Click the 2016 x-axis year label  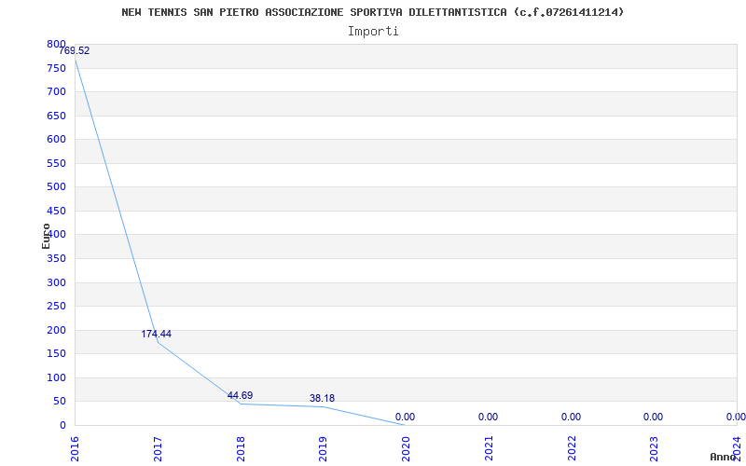click(75, 449)
